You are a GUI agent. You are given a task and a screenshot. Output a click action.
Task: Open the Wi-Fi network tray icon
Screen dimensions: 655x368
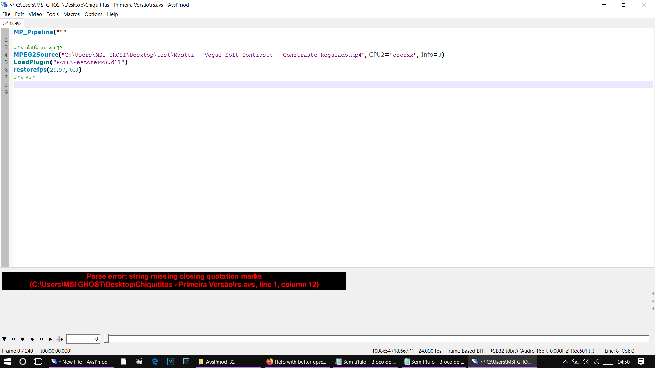(x=596, y=362)
